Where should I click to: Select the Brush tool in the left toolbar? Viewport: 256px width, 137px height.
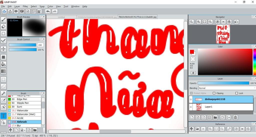(x=3, y=19)
